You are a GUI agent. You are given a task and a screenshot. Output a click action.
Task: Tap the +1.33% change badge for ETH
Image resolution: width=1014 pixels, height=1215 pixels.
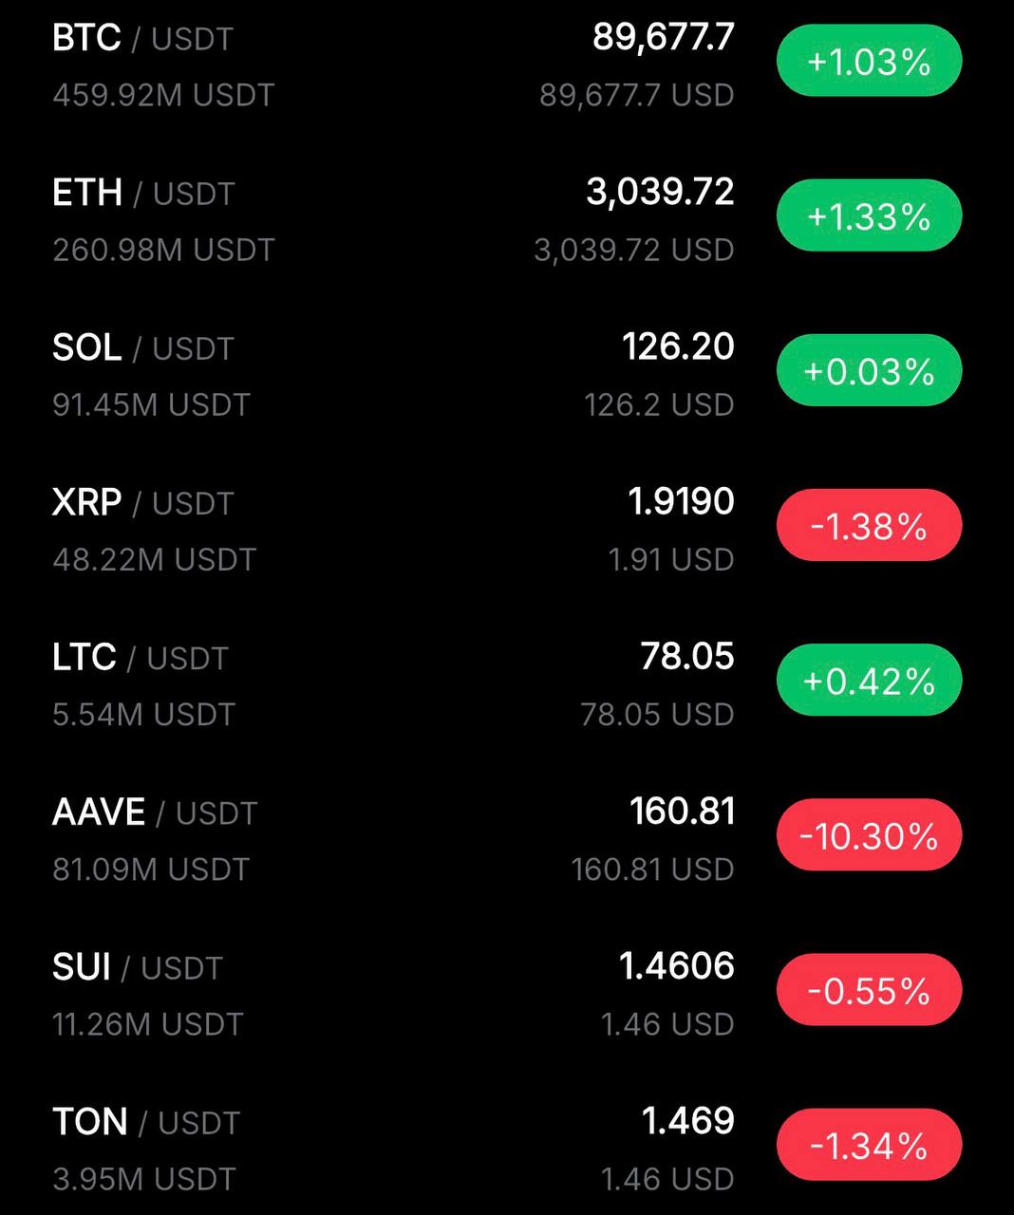coord(869,216)
